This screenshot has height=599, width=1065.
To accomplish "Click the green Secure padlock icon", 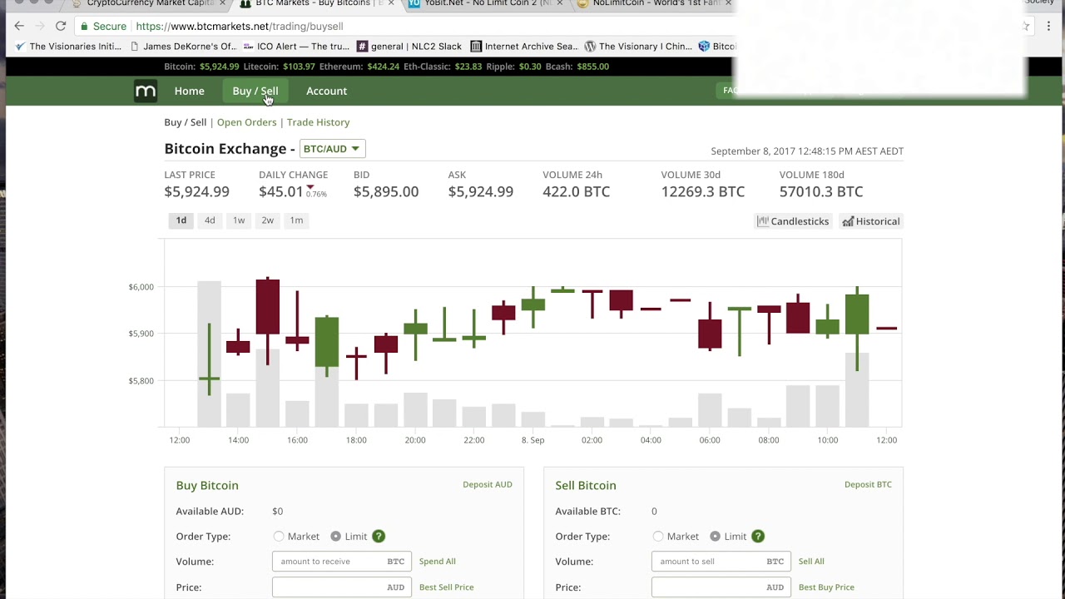I will (x=84, y=26).
